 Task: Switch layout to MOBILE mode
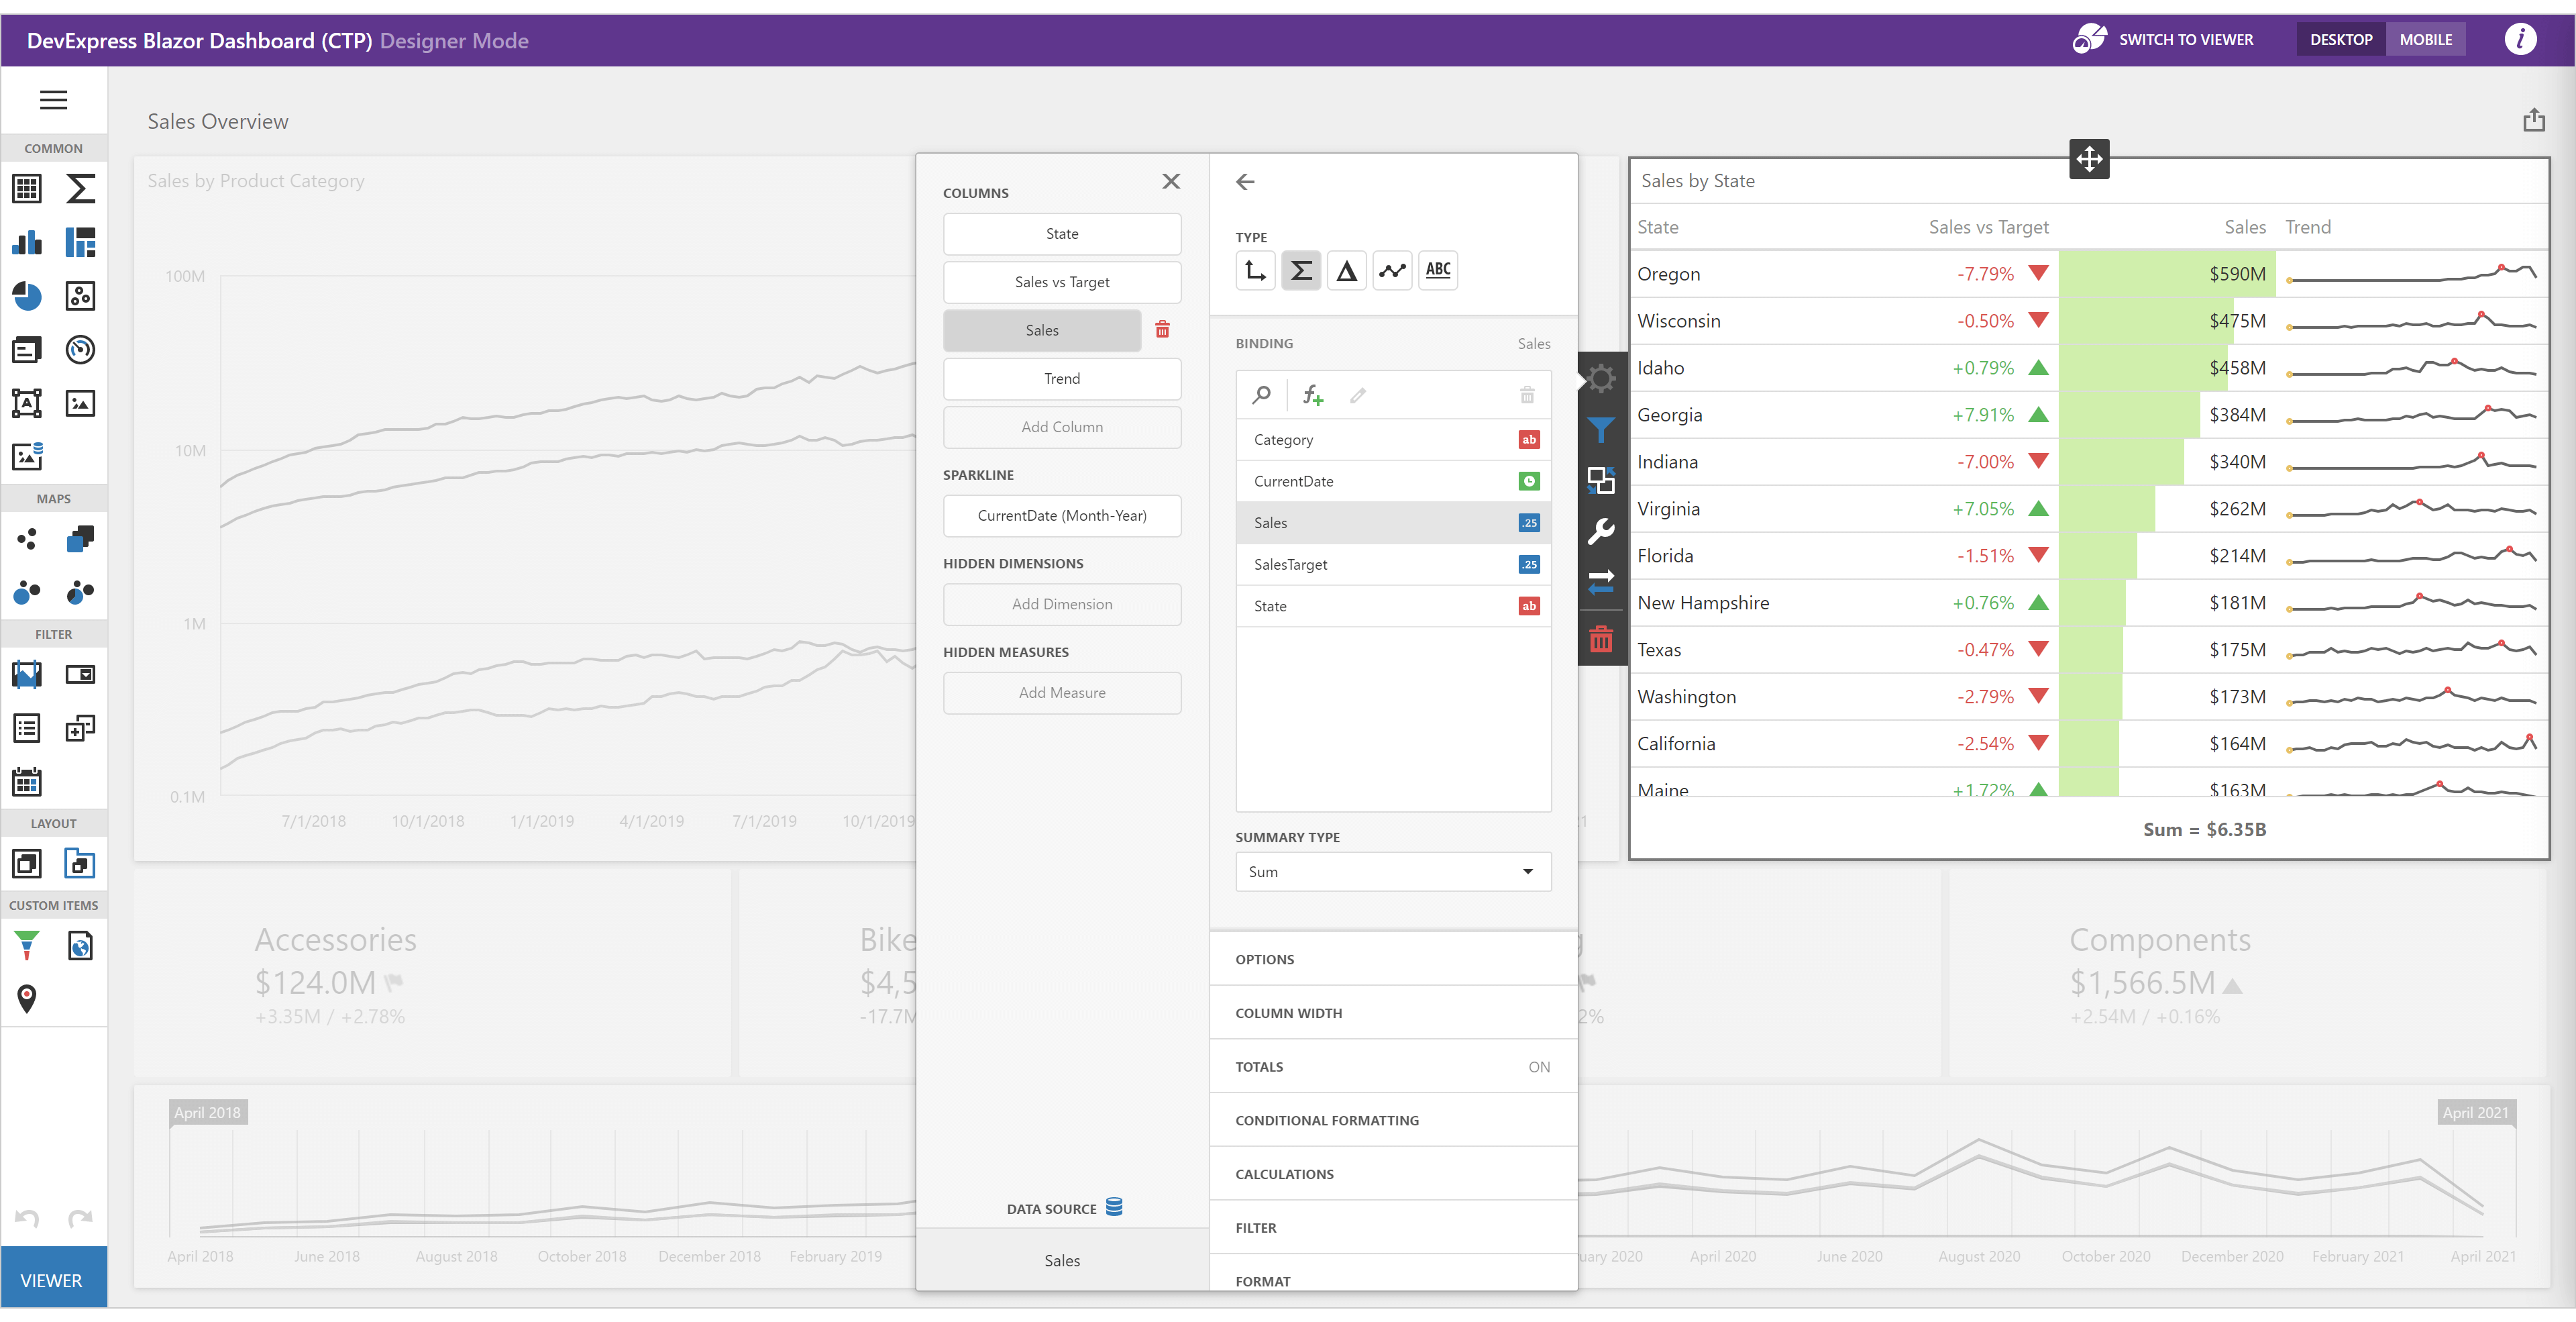click(2426, 39)
